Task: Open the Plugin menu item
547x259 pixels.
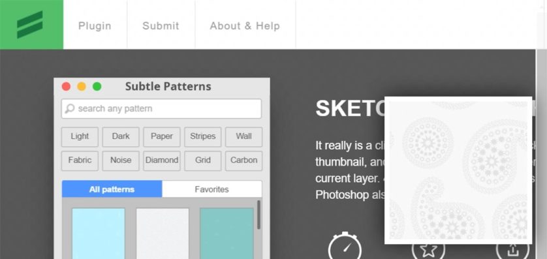Action: (x=95, y=26)
